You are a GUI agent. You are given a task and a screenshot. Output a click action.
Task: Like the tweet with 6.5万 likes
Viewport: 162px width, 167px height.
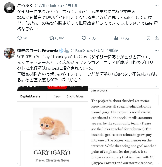(x=89, y=38)
